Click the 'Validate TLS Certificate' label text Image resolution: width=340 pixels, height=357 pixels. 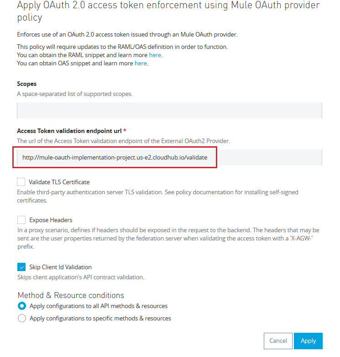(59, 182)
